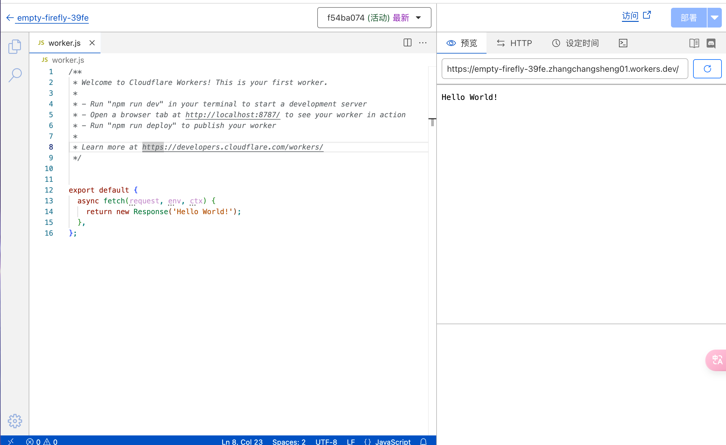Expand the deploy options arrow dropdown
726x445 pixels.
click(x=715, y=18)
